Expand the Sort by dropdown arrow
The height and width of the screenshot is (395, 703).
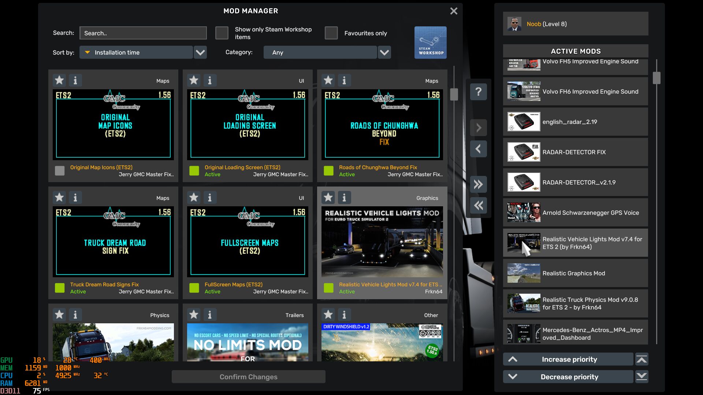click(200, 52)
